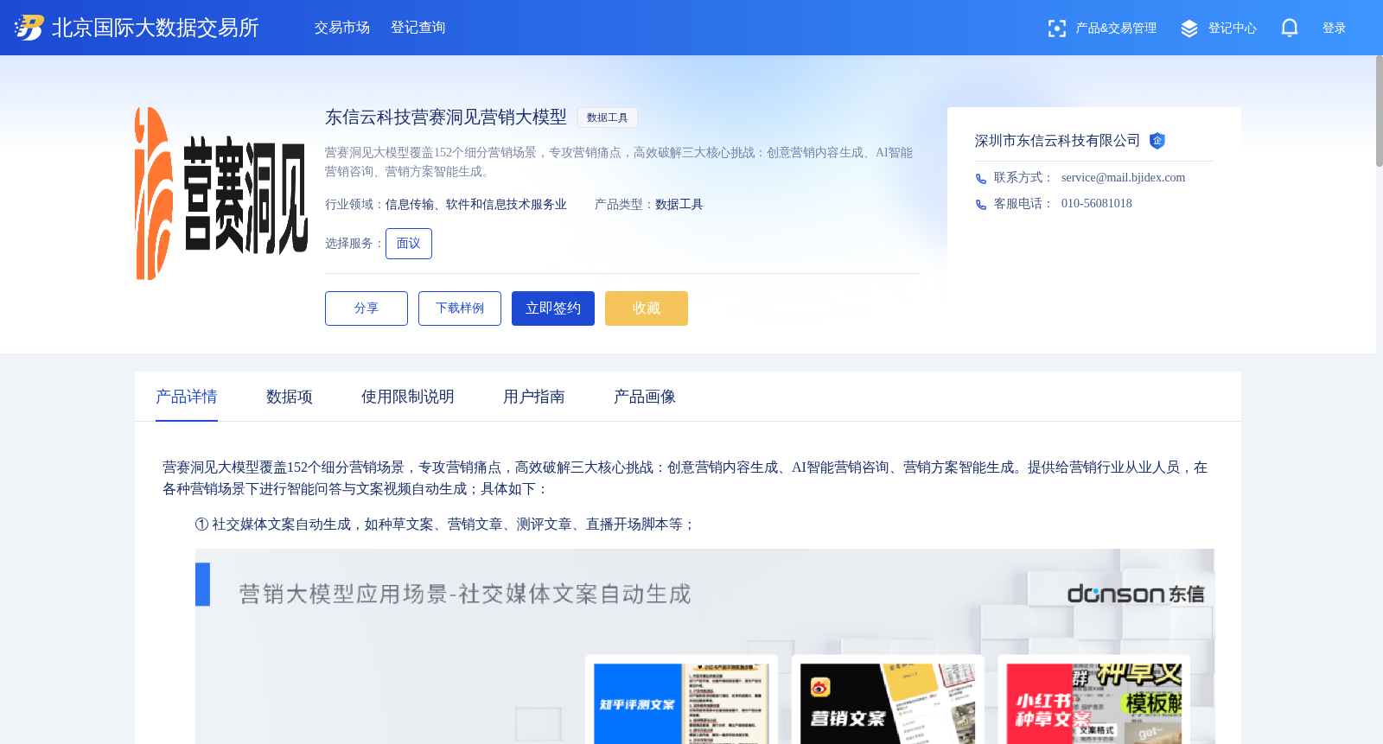Image resolution: width=1383 pixels, height=744 pixels.
Task: Click the 分享 button
Action: point(366,308)
